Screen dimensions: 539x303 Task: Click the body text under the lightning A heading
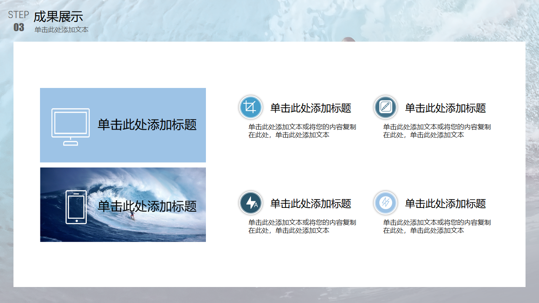pyautogui.click(x=302, y=226)
